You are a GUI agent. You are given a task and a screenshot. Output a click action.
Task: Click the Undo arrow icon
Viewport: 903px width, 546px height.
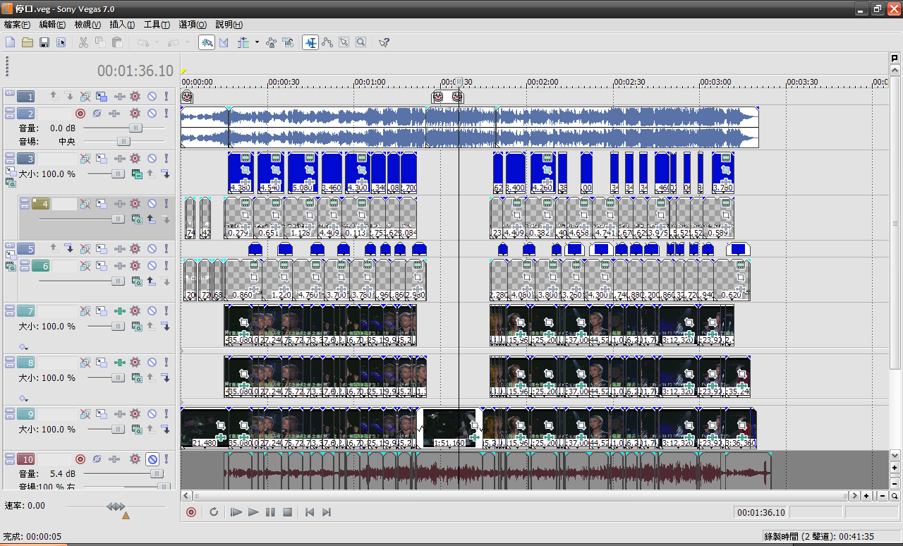(x=143, y=42)
